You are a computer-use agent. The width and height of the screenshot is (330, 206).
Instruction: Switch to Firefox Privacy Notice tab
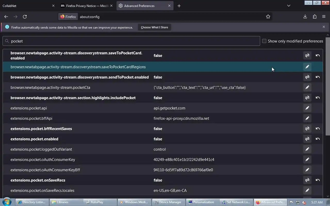click(87, 6)
